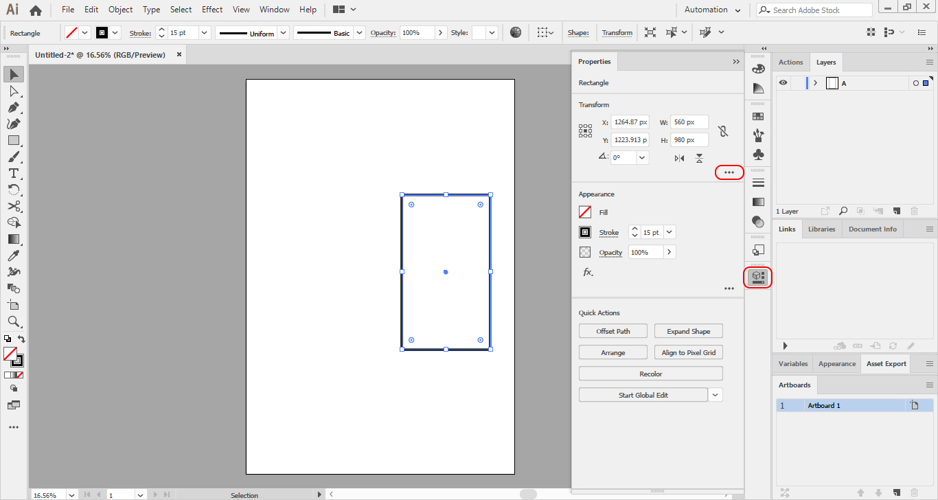Select the Curvature tool

pos(14,124)
